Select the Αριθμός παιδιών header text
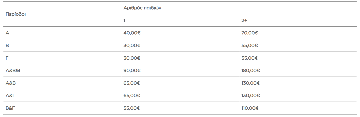Viewport: 360px width, 117px height. coord(142,8)
